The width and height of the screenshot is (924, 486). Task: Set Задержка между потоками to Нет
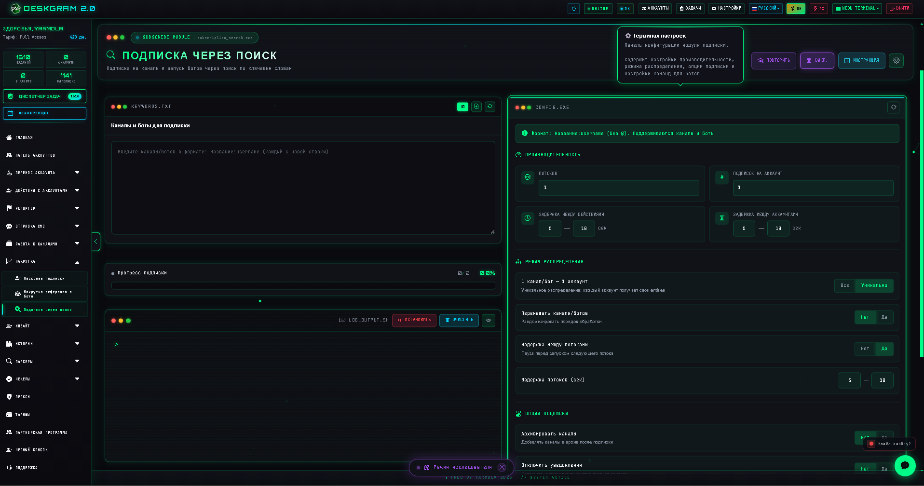click(x=865, y=349)
